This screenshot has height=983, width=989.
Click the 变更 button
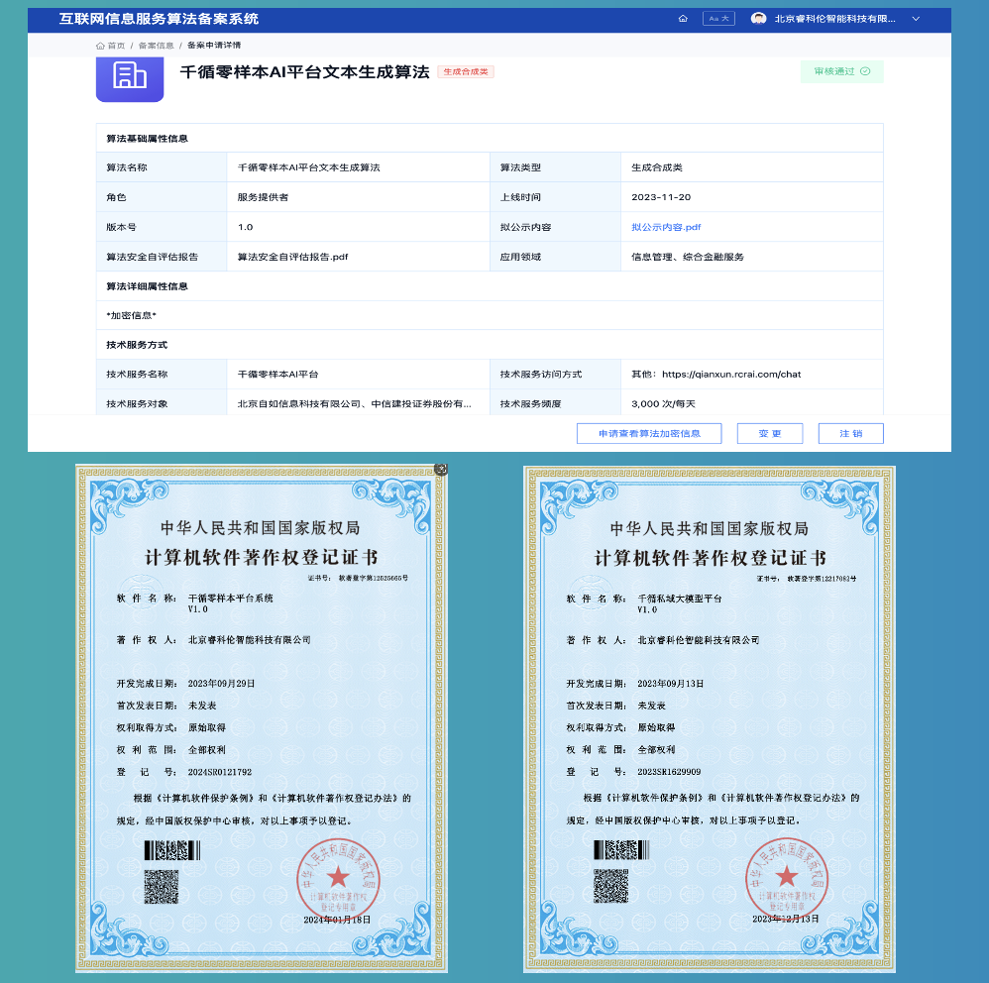(770, 433)
